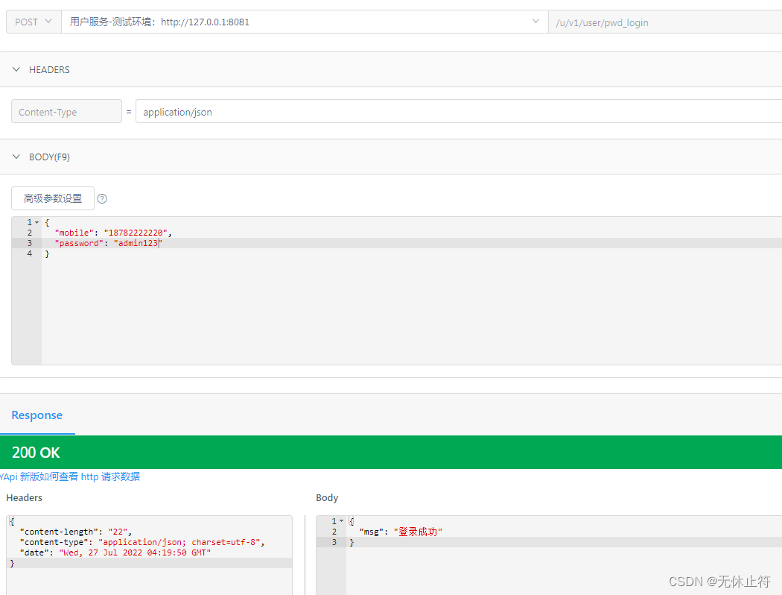The height and width of the screenshot is (595, 782).
Task: Click line number 3 in response body gutter
Action: point(334,542)
